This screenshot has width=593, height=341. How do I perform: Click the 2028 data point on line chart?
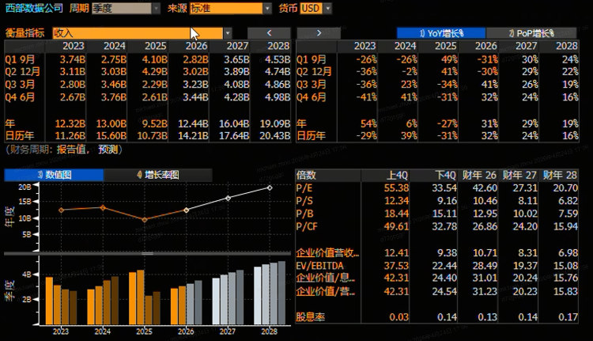tap(270, 188)
